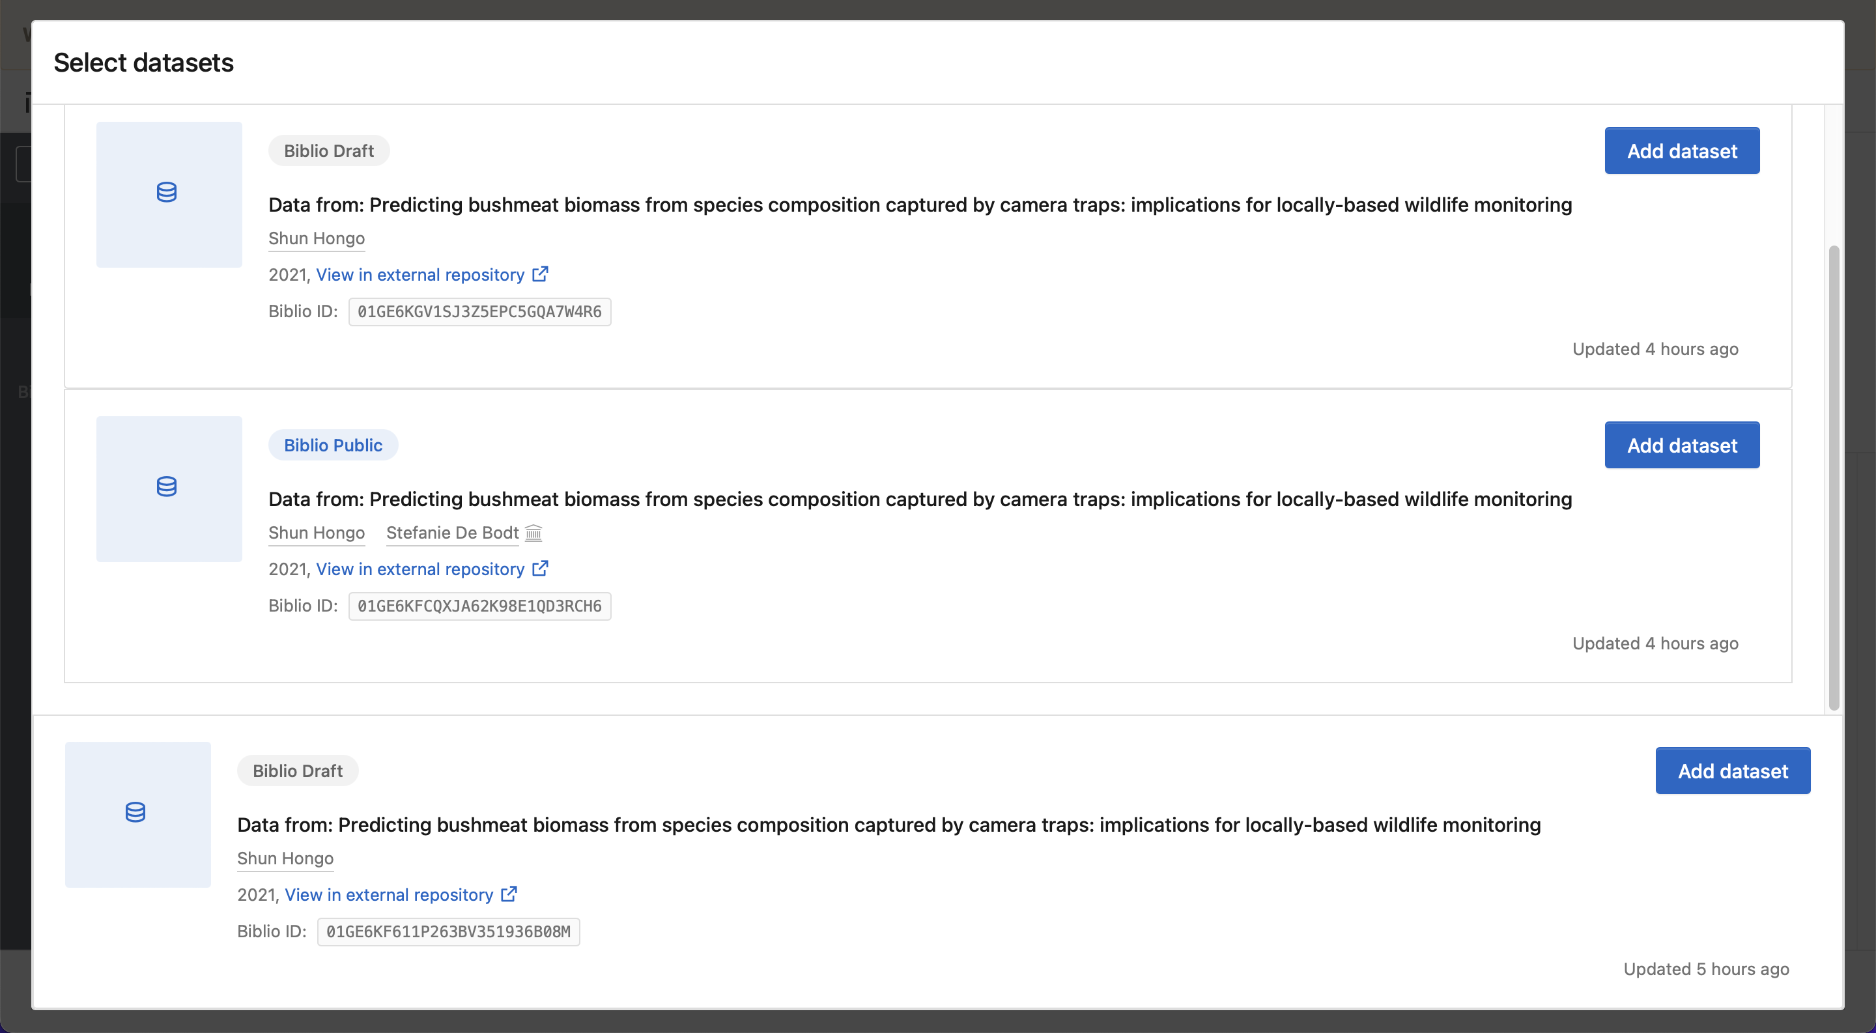This screenshot has width=1876, height=1033.
Task: Click the institution icon next to Stefanie De Bodt
Action: tap(533, 533)
